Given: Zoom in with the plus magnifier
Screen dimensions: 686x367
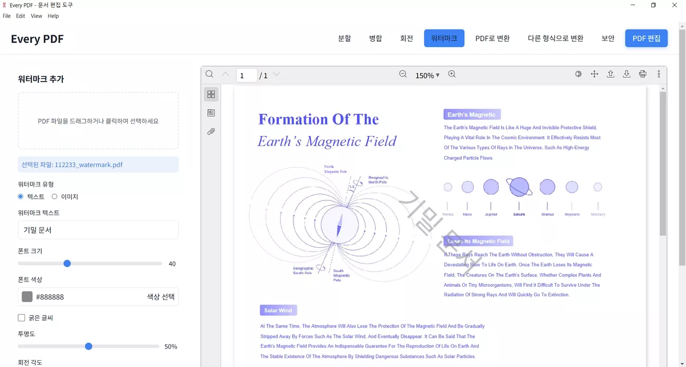Looking at the screenshot, I should pos(452,74).
